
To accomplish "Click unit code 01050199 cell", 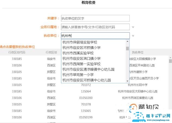I will [86, 117].
